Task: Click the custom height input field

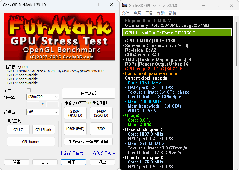Action: (x=52, y=104)
